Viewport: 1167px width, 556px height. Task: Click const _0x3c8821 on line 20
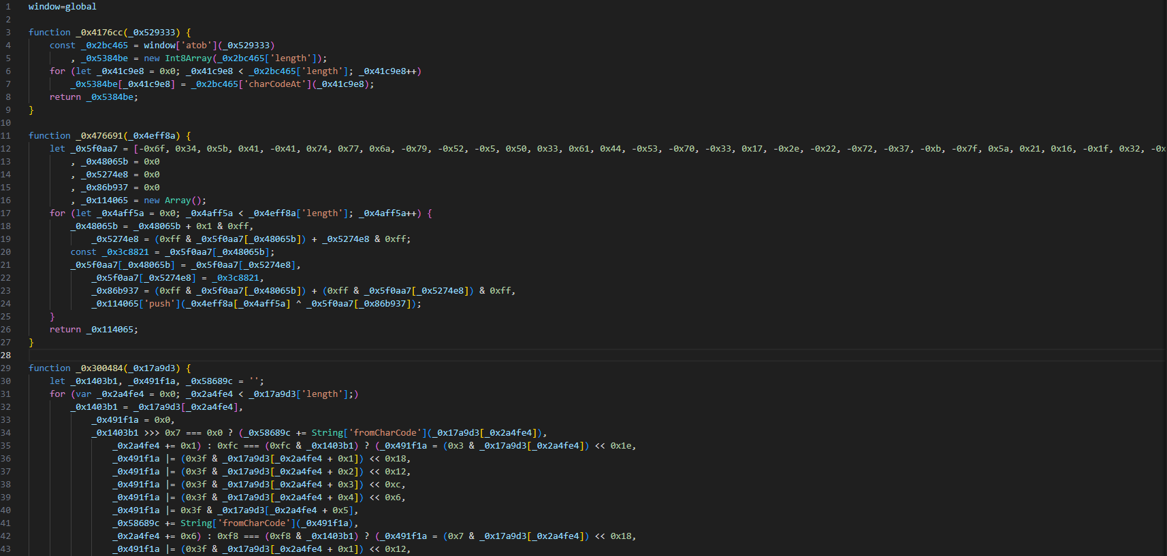[110, 252]
